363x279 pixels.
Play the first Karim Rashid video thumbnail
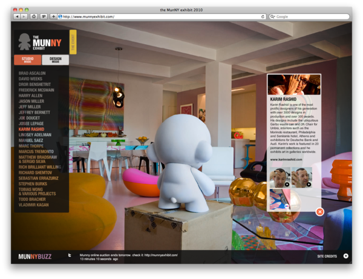coord(280,177)
